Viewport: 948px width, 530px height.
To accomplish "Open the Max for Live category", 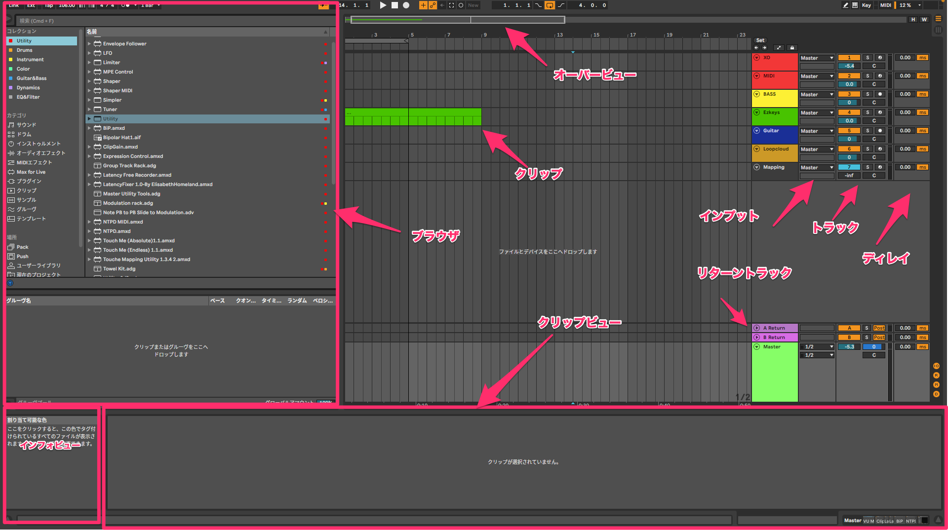I will [31, 172].
